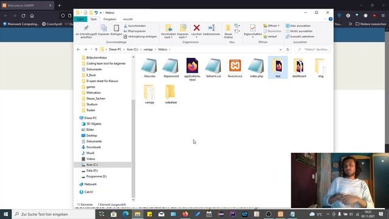The image size is (389, 219).
Task: Switch to the Start ribbon tab
Action: (x=94, y=19)
